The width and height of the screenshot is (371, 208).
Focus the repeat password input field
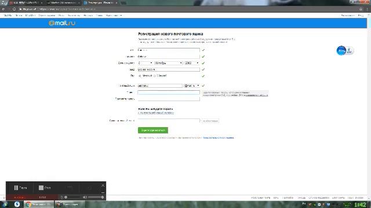(x=169, y=99)
